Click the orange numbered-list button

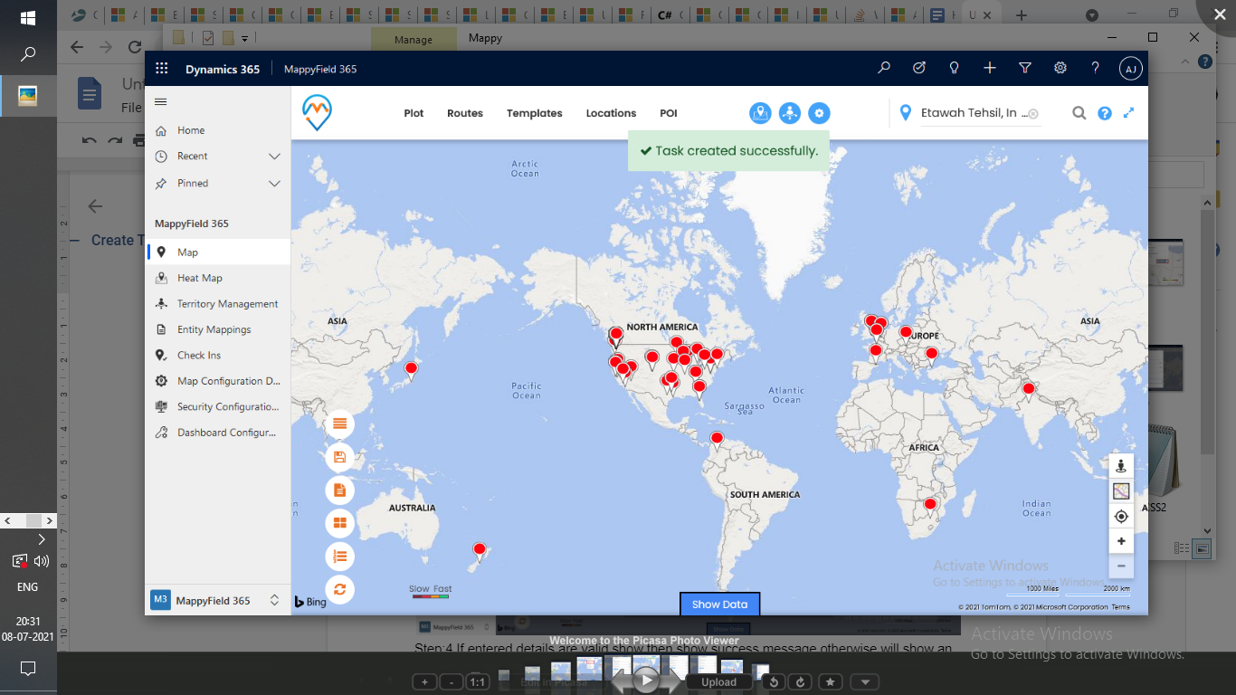[339, 557]
